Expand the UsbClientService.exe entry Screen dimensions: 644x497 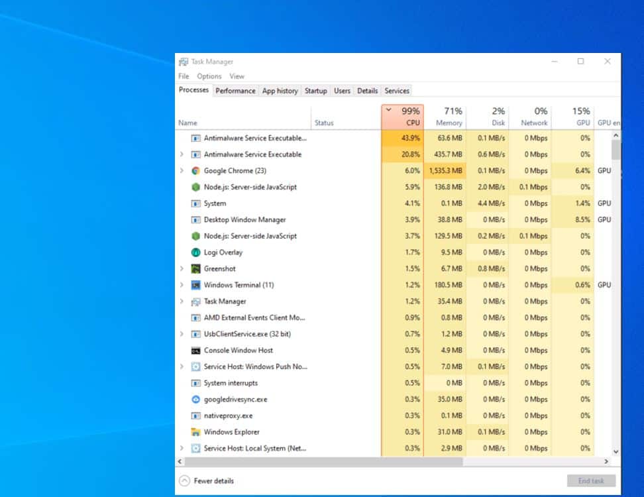182,334
